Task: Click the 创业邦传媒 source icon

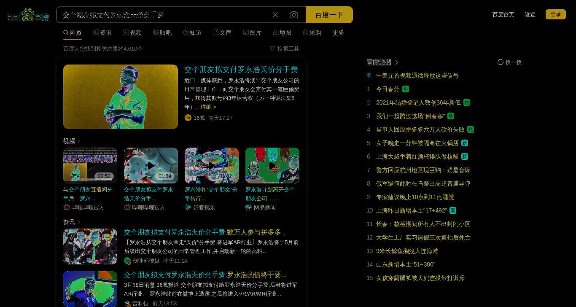Action: coord(127,261)
